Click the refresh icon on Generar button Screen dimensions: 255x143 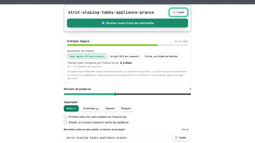click(103, 23)
